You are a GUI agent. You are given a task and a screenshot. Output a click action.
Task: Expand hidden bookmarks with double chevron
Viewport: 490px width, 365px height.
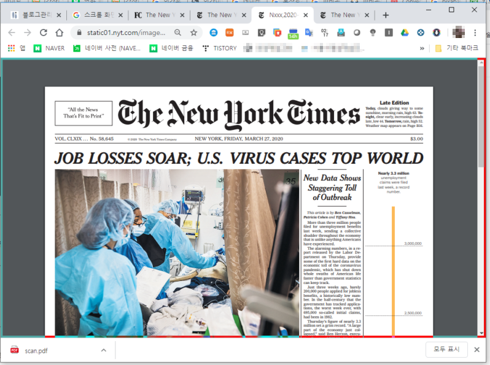coord(422,48)
